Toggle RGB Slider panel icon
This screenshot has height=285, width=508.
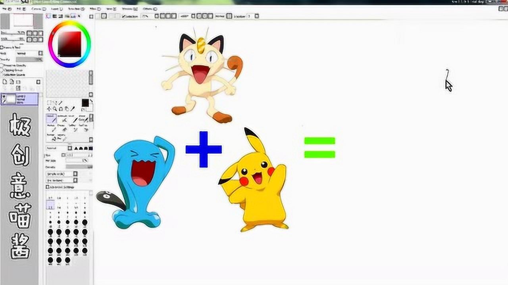pyautogui.click(x=54, y=16)
